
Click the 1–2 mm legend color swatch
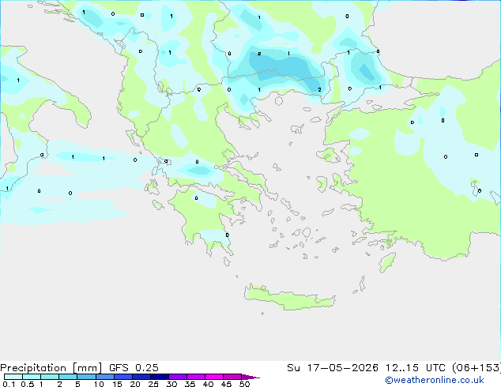[x=50, y=377]
